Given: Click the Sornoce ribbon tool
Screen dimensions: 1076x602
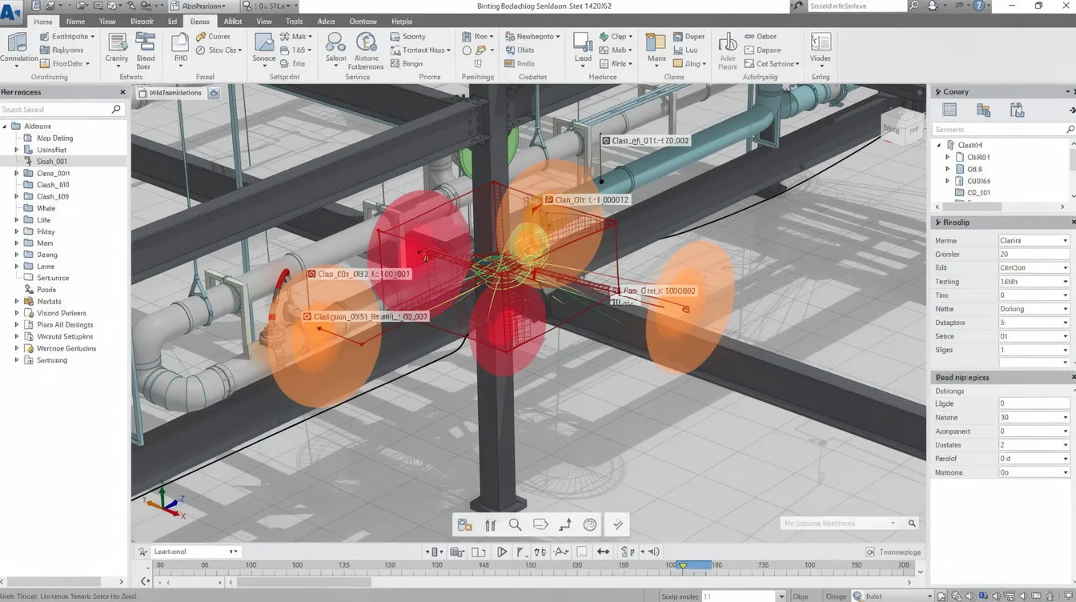Looking at the screenshot, I should 263,48.
